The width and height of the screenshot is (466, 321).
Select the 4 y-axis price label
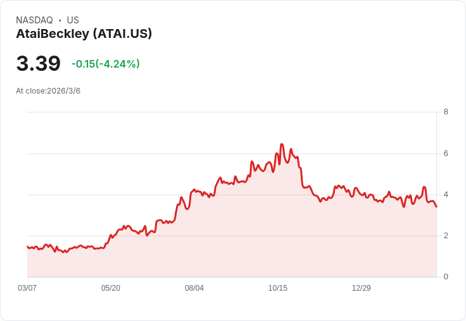(x=446, y=195)
